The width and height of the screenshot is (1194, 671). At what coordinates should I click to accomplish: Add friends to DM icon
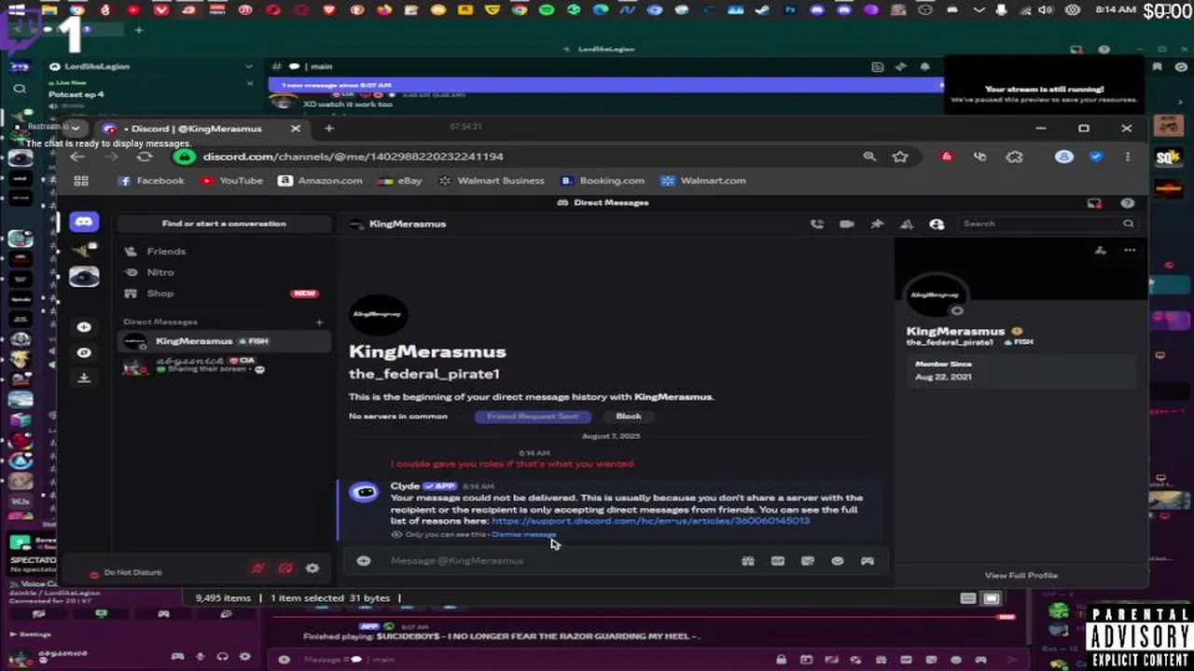click(907, 224)
